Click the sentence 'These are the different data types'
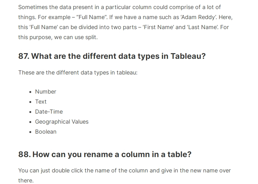Screen dimensions: 258x184 pyautogui.click(x=78, y=73)
